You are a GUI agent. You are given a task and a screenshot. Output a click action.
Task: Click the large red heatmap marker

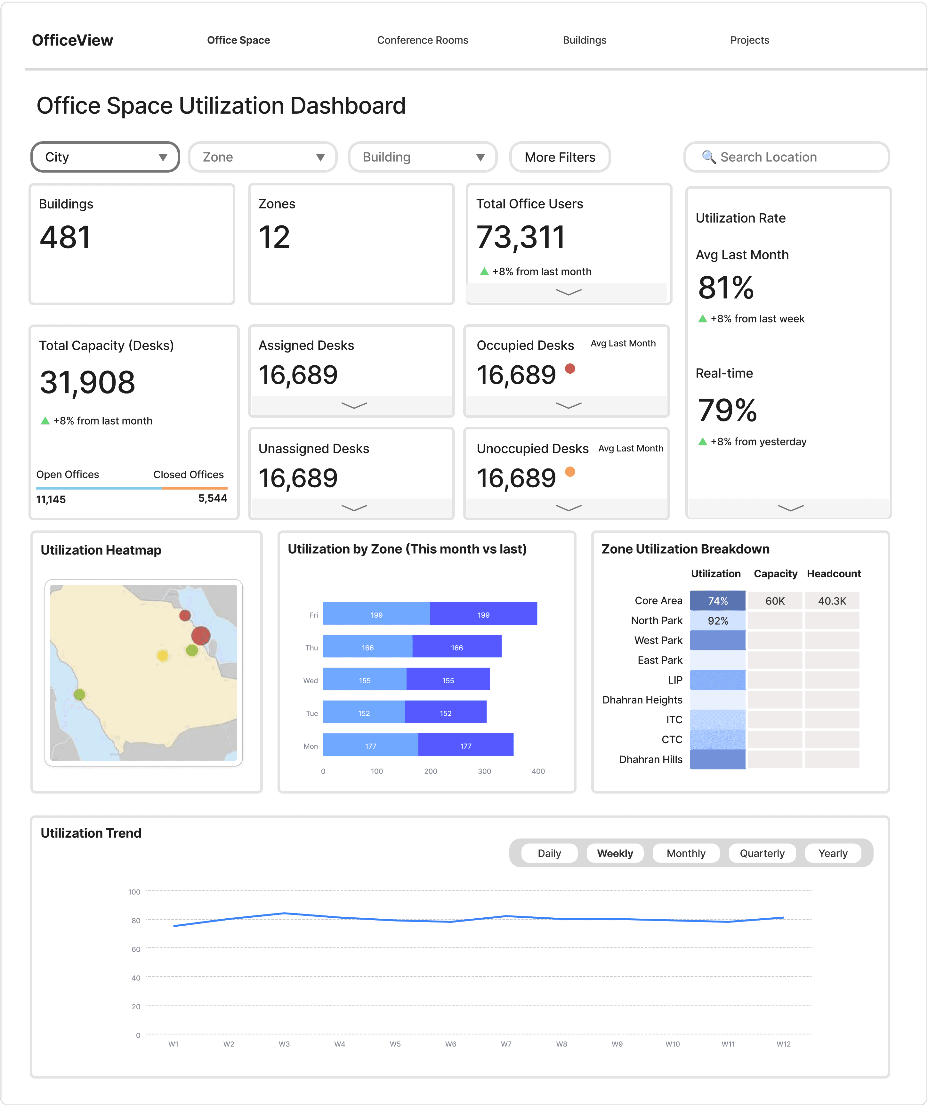click(200, 636)
